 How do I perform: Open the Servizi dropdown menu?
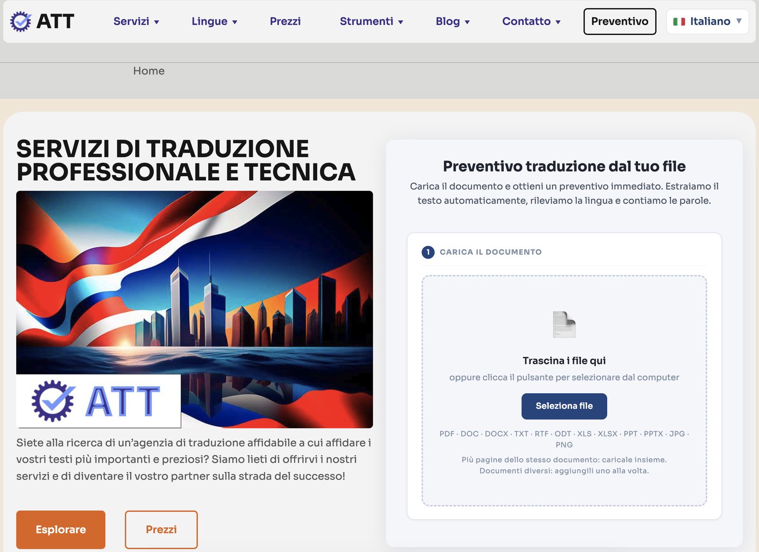pos(136,21)
